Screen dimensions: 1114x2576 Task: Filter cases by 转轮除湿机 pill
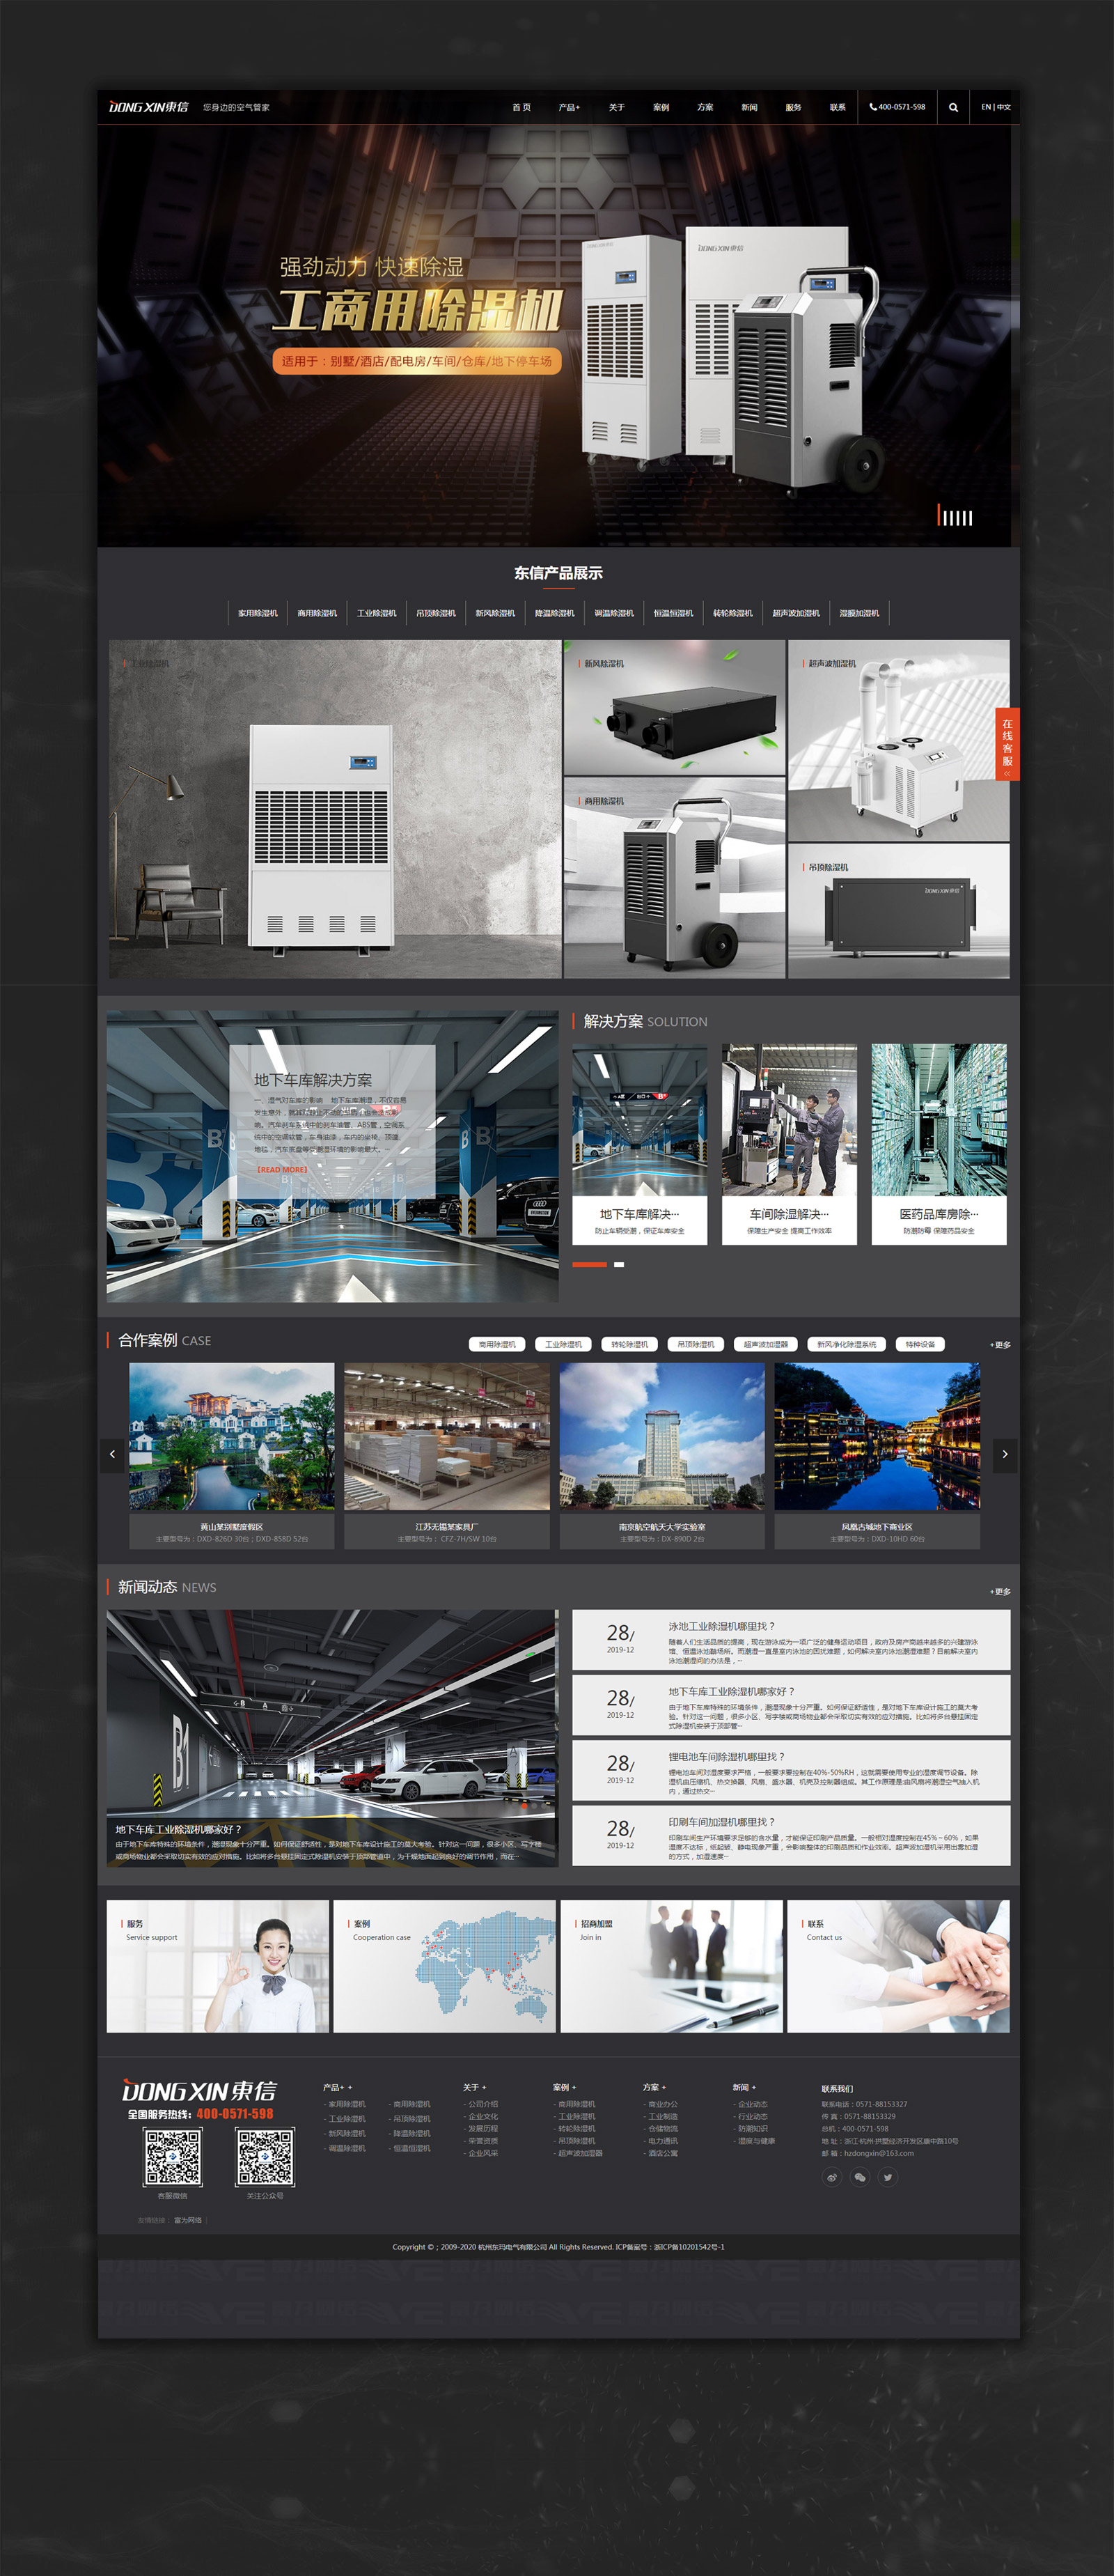(629, 1344)
